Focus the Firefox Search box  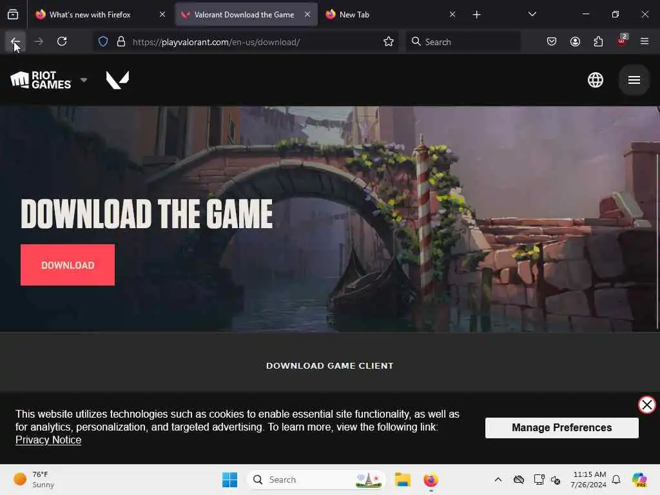[x=463, y=42]
